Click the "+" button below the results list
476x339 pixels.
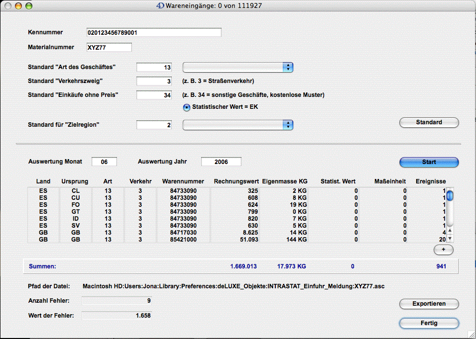[x=443, y=250]
